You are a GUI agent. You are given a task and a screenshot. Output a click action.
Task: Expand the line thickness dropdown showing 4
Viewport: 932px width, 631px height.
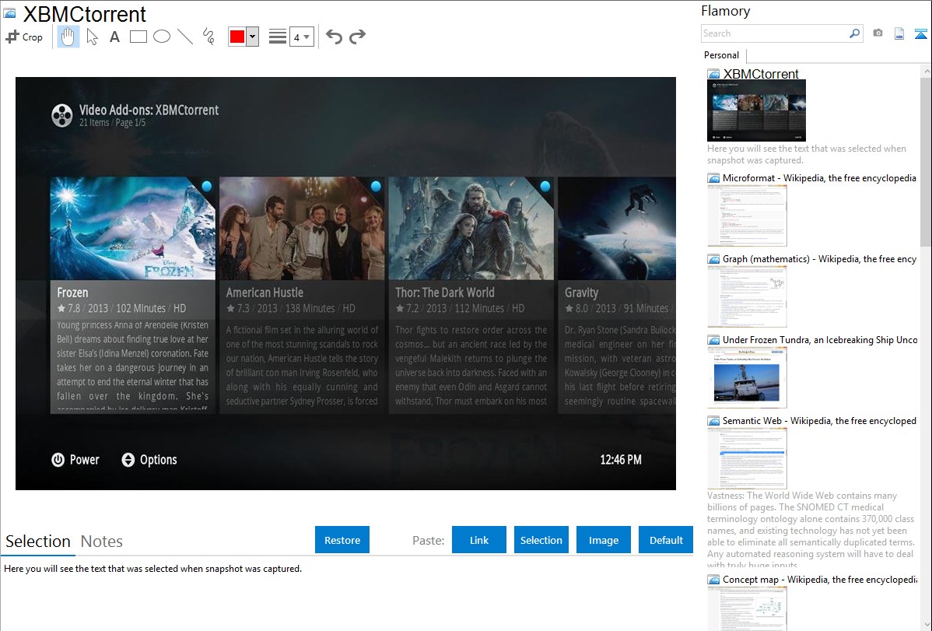coord(301,37)
